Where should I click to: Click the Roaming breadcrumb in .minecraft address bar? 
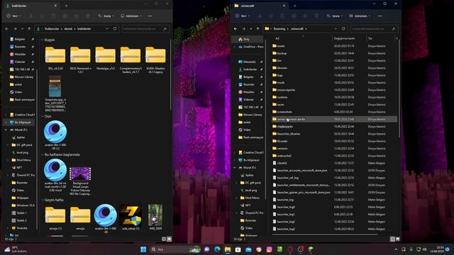[x=279, y=29]
